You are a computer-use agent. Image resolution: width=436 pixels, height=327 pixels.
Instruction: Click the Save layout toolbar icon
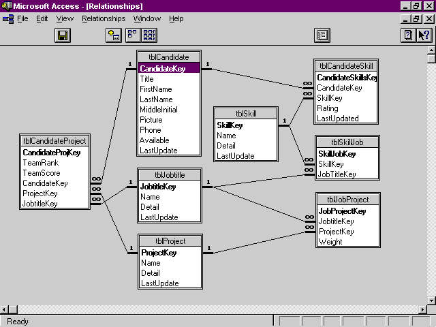point(63,35)
